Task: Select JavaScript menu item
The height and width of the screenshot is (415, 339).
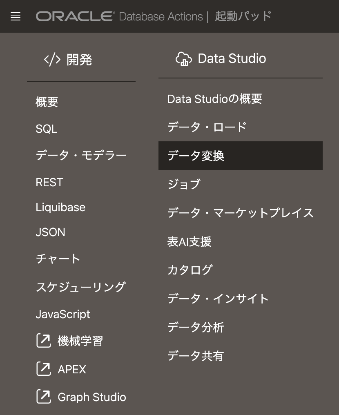Action: 63,315
